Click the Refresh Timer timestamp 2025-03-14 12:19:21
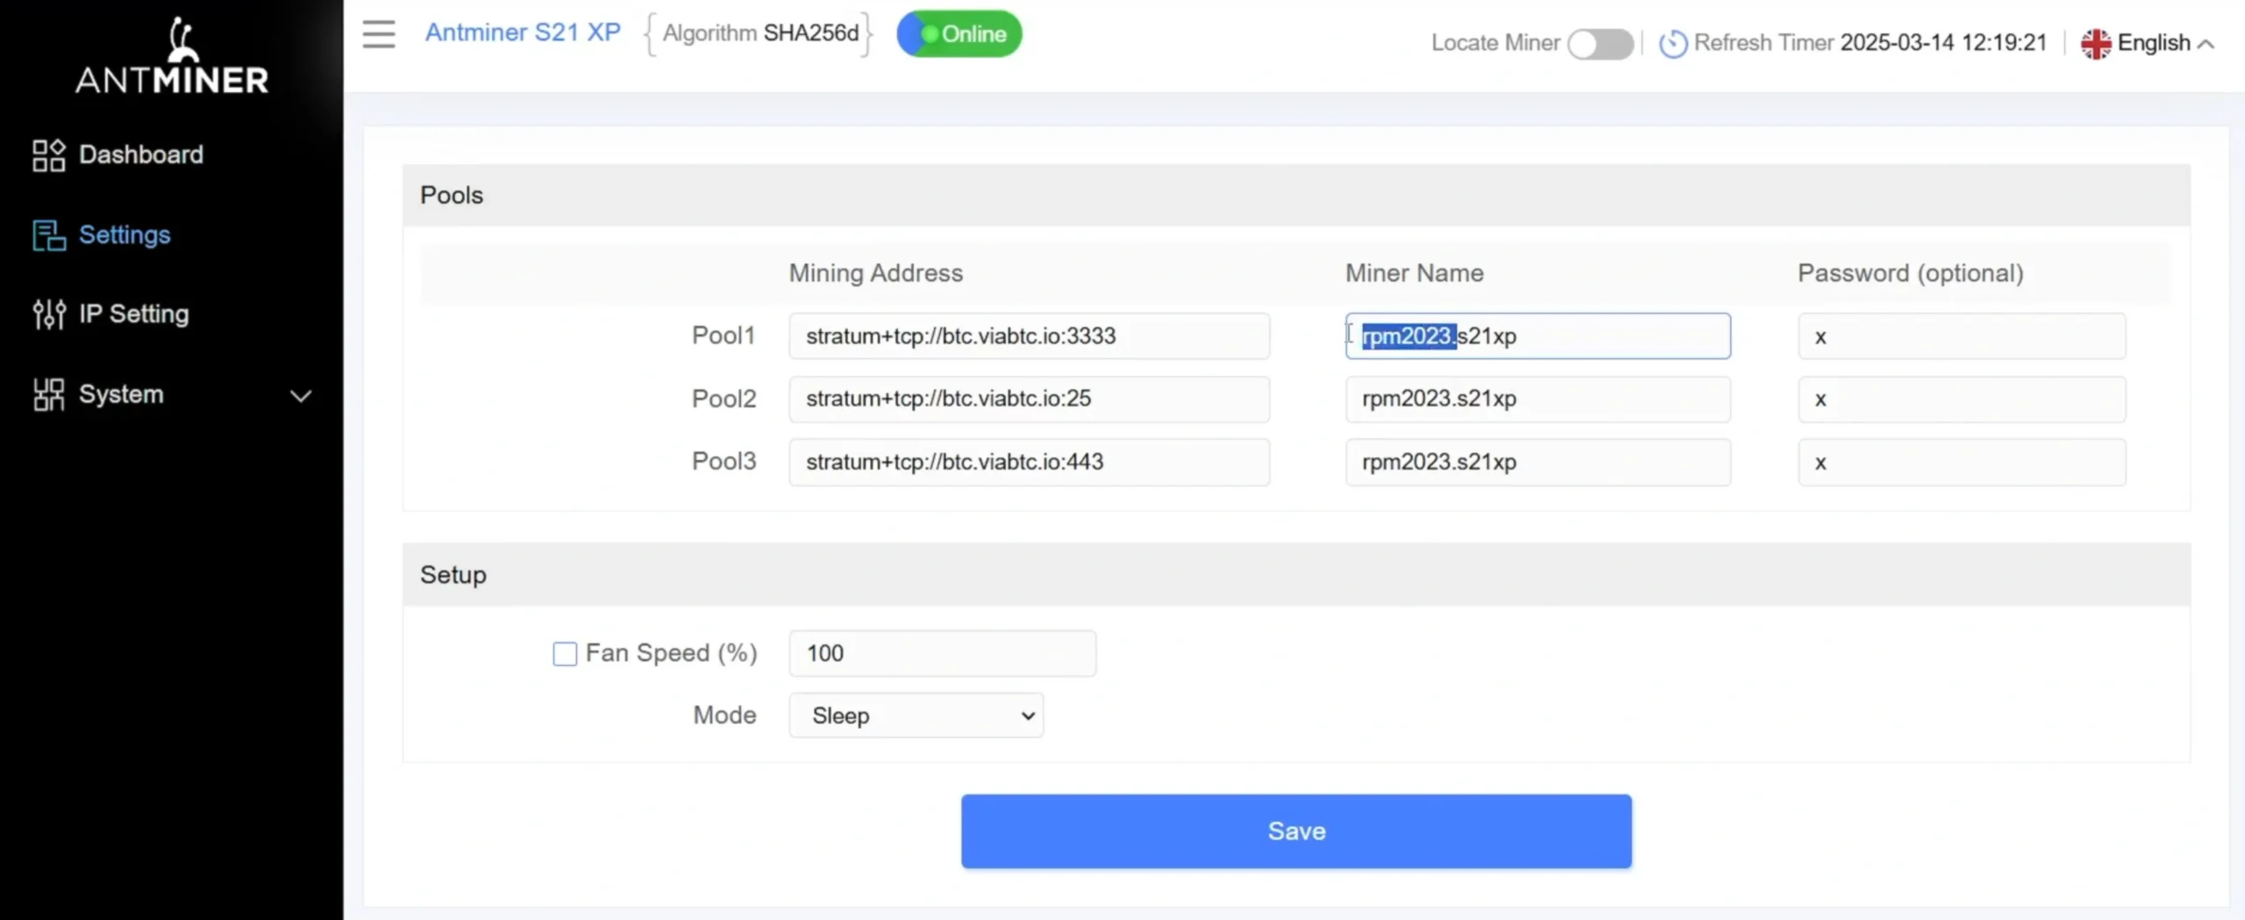 [1943, 43]
